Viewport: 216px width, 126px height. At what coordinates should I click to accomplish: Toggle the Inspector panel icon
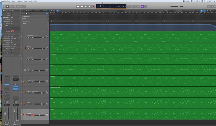(7, 6)
